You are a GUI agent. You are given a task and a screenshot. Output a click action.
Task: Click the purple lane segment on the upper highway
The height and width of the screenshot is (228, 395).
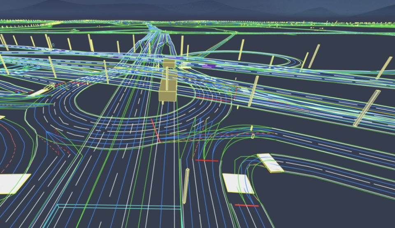pos(209,66)
